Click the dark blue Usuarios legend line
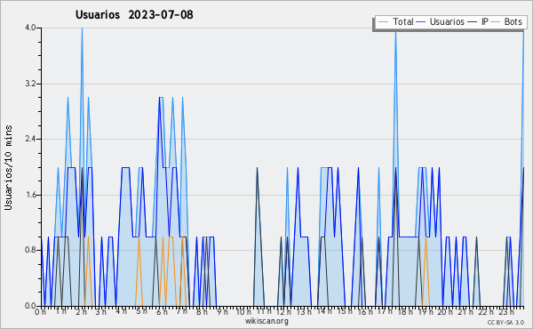 click(x=421, y=22)
